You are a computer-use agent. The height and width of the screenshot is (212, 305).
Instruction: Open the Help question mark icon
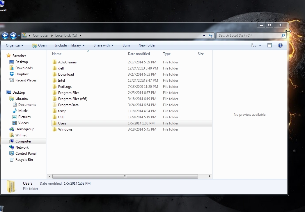point(280,45)
